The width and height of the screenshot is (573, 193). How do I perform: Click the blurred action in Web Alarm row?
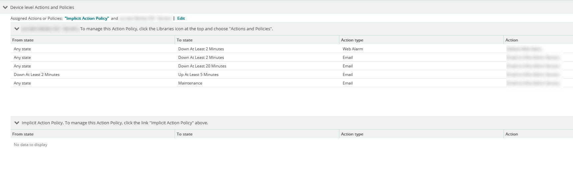524,49
